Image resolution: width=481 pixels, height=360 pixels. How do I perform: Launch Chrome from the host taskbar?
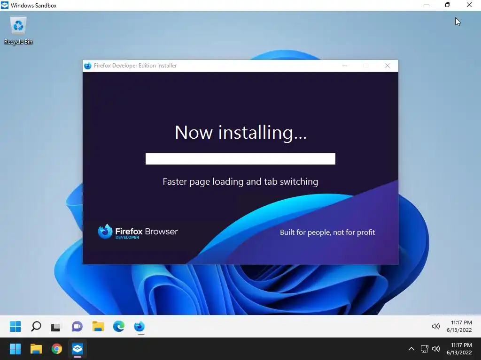coord(57,349)
